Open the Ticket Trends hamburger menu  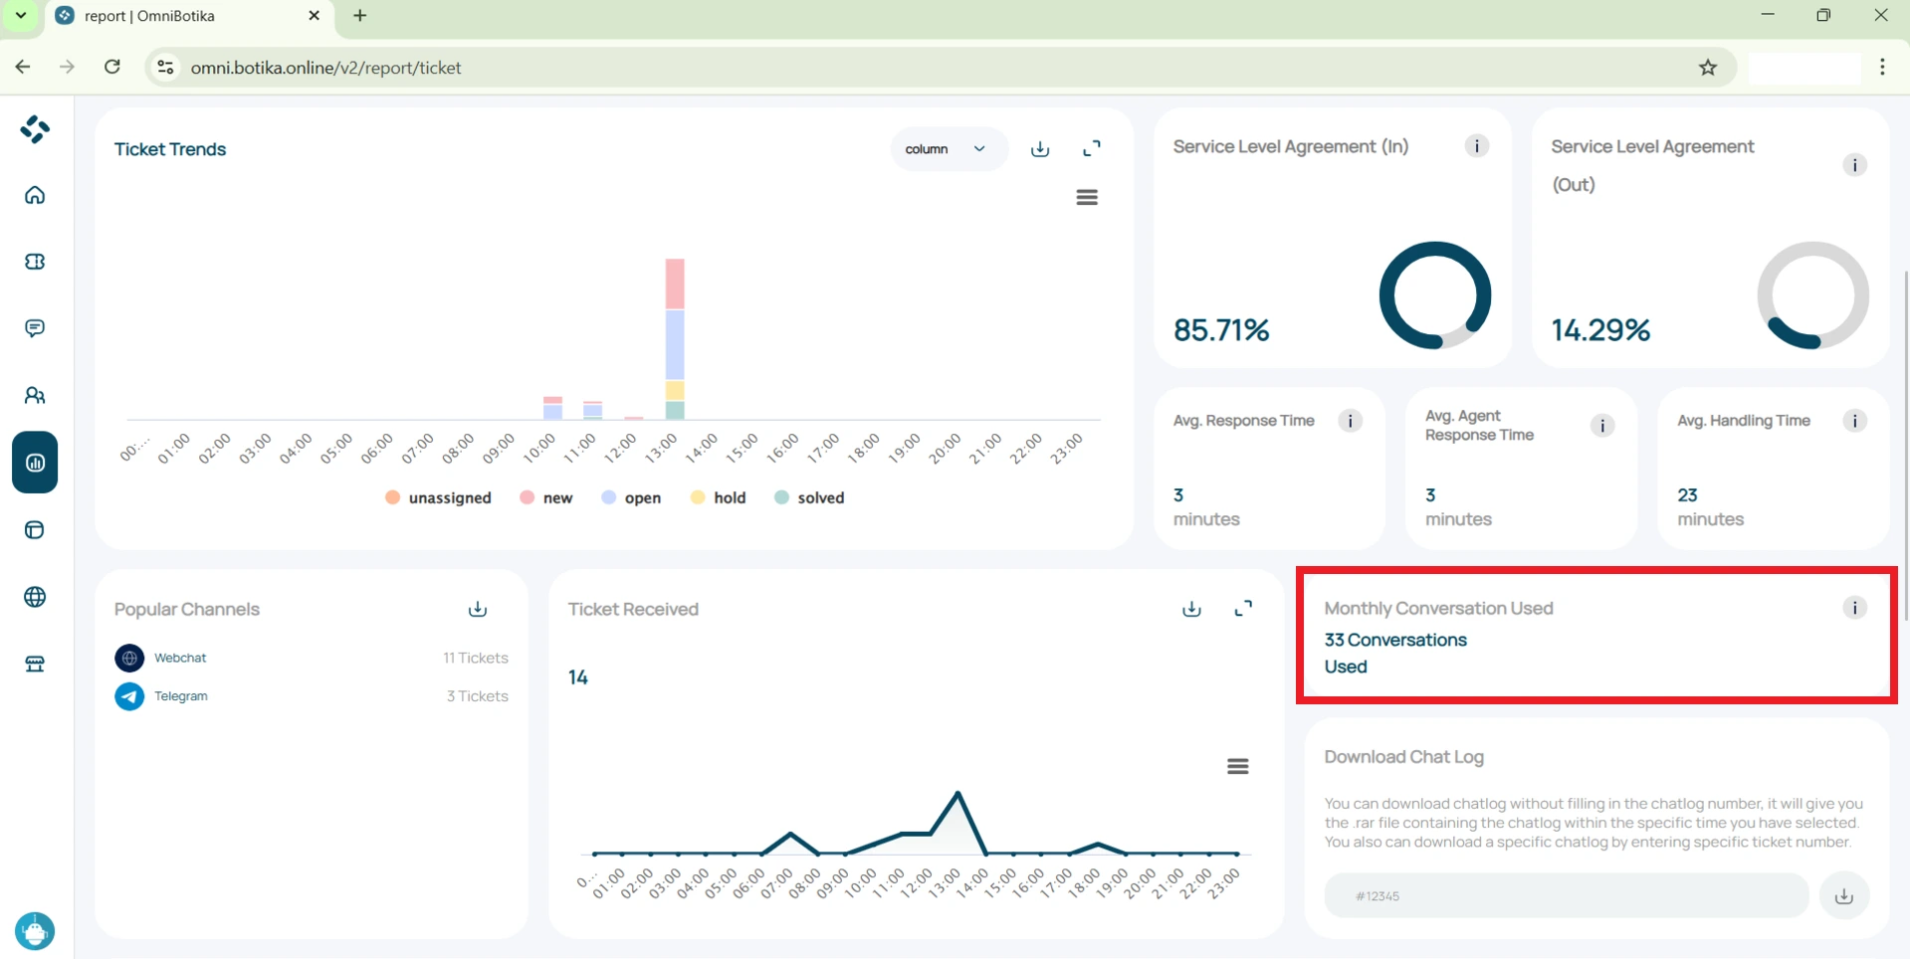pos(1087,198)
